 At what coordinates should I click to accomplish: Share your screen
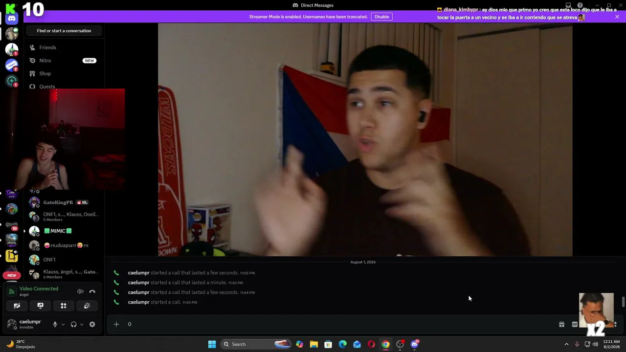pos(40,306)
